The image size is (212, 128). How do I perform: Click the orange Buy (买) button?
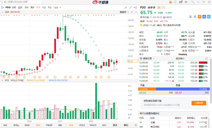(200, 17)
